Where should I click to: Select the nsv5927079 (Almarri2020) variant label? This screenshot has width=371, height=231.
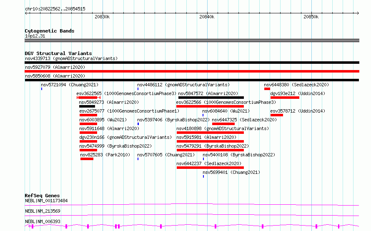click(55, 67)
